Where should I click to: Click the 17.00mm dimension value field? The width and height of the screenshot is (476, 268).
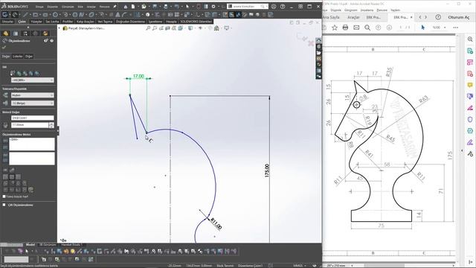tap(30, 125)
